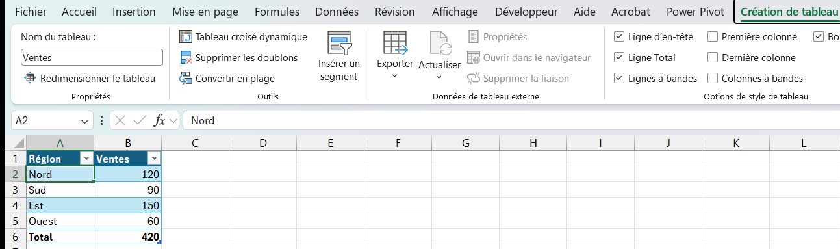Switch to the Accueil tab

click(x=79, y=12)
